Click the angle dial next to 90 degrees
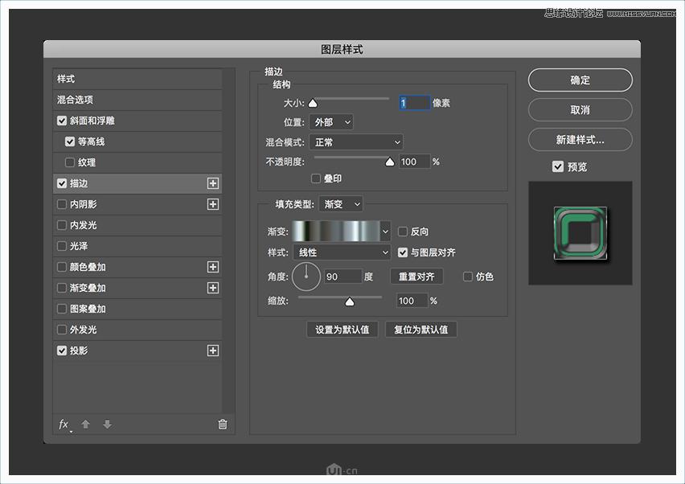This screenshot has height=484, width=685. tap(306, 276)
